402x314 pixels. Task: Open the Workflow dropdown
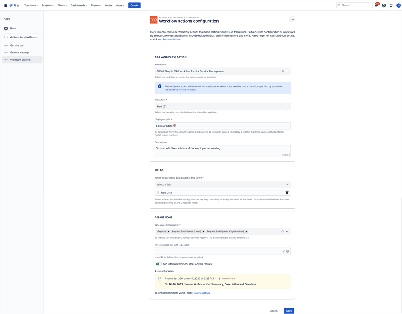pos(223,71)
